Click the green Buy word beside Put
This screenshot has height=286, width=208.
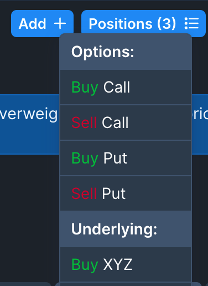pyautogui.click(x=85, y=159)
